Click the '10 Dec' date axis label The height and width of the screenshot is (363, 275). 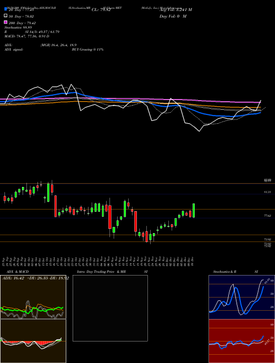[193, 261]
